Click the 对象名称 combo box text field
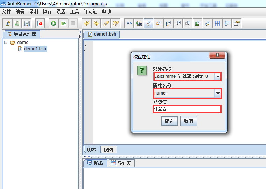The height and width of the screenshot is (189, 266). click(184, 77)
